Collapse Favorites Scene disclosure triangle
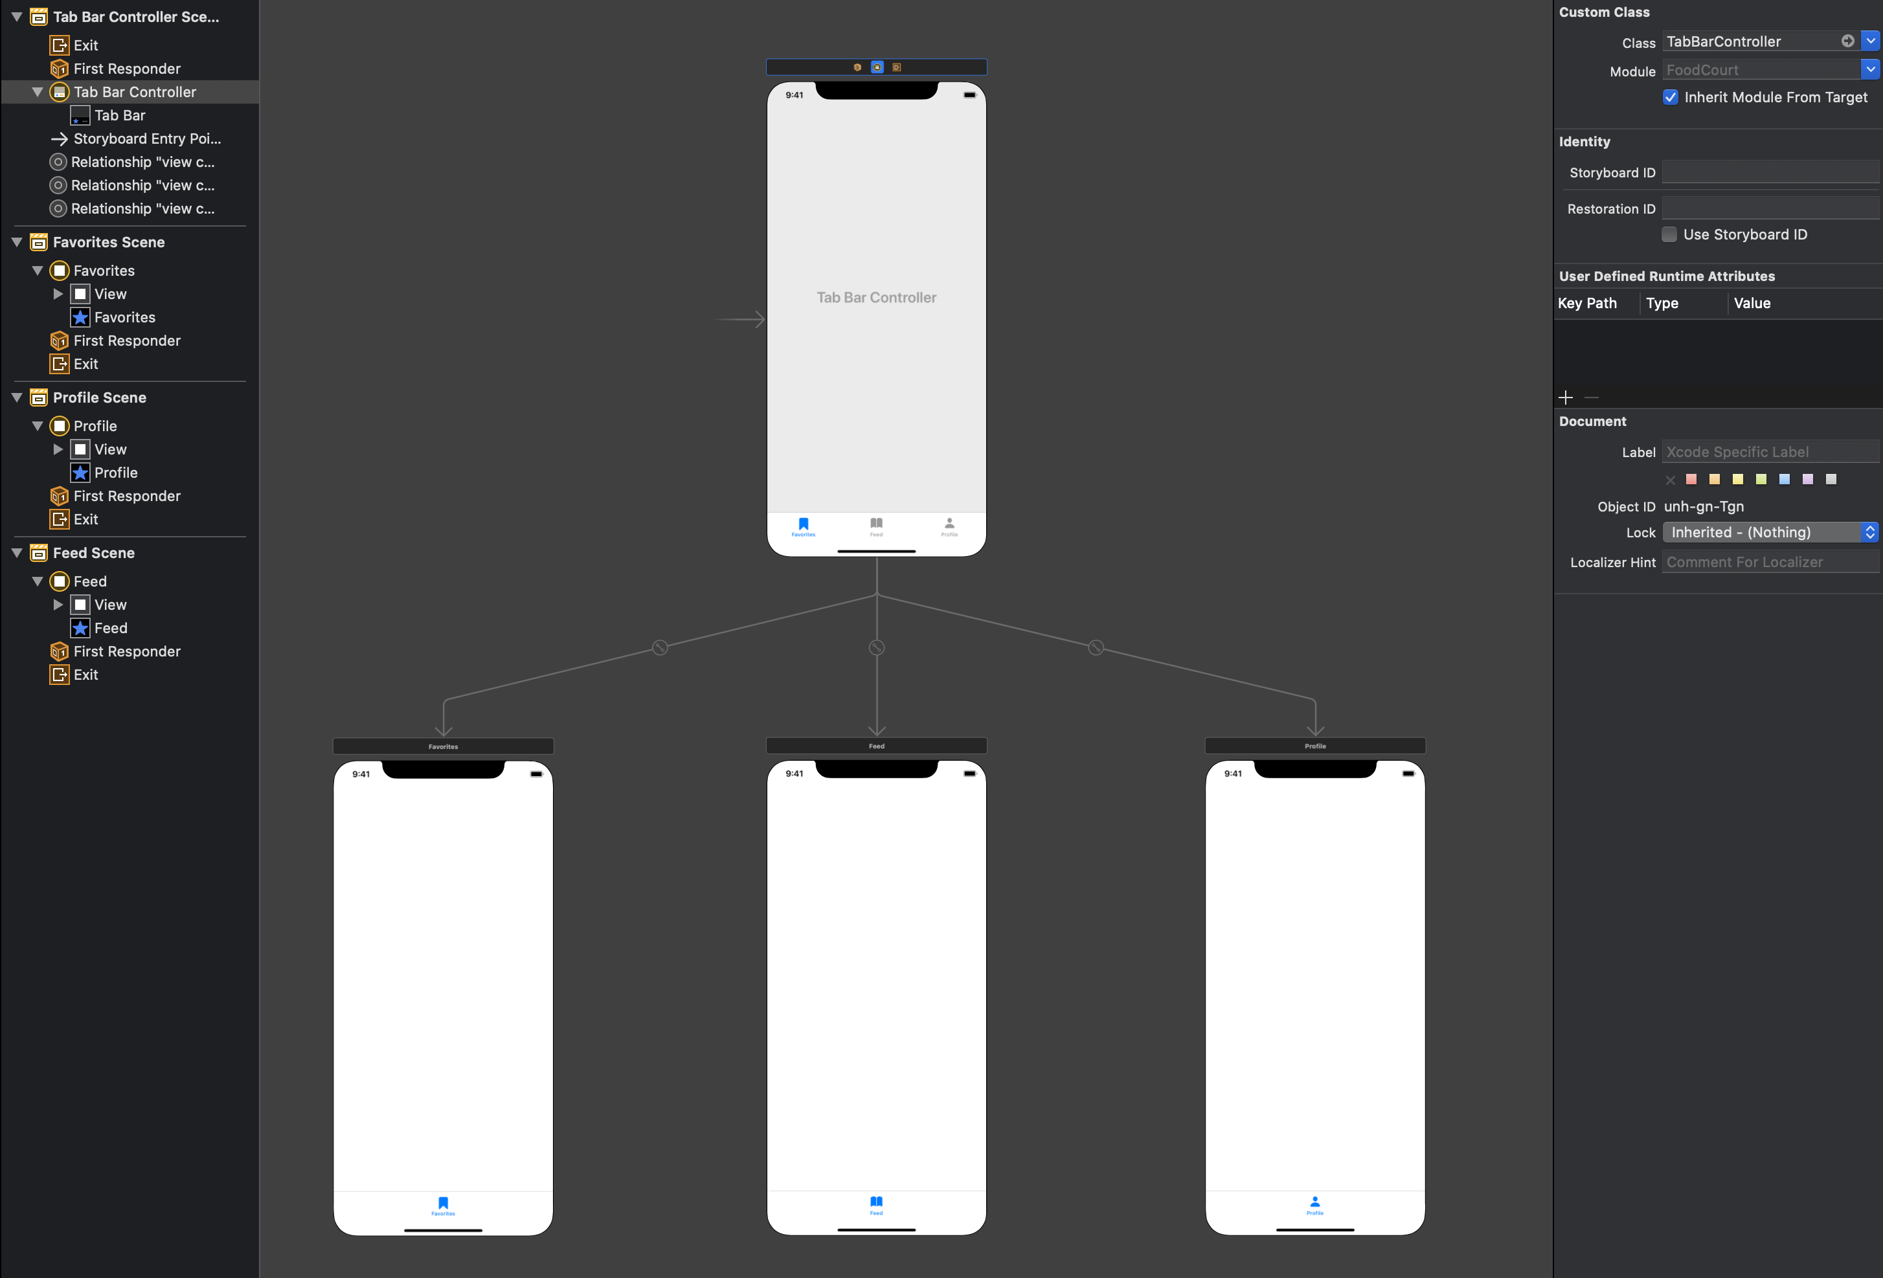 [x=16, y=242]
